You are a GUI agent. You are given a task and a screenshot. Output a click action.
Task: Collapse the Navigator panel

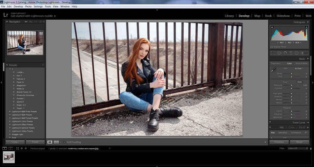[x=7, y=22]
